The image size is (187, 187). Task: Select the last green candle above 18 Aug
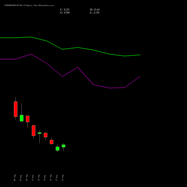(x=64, y=146)
